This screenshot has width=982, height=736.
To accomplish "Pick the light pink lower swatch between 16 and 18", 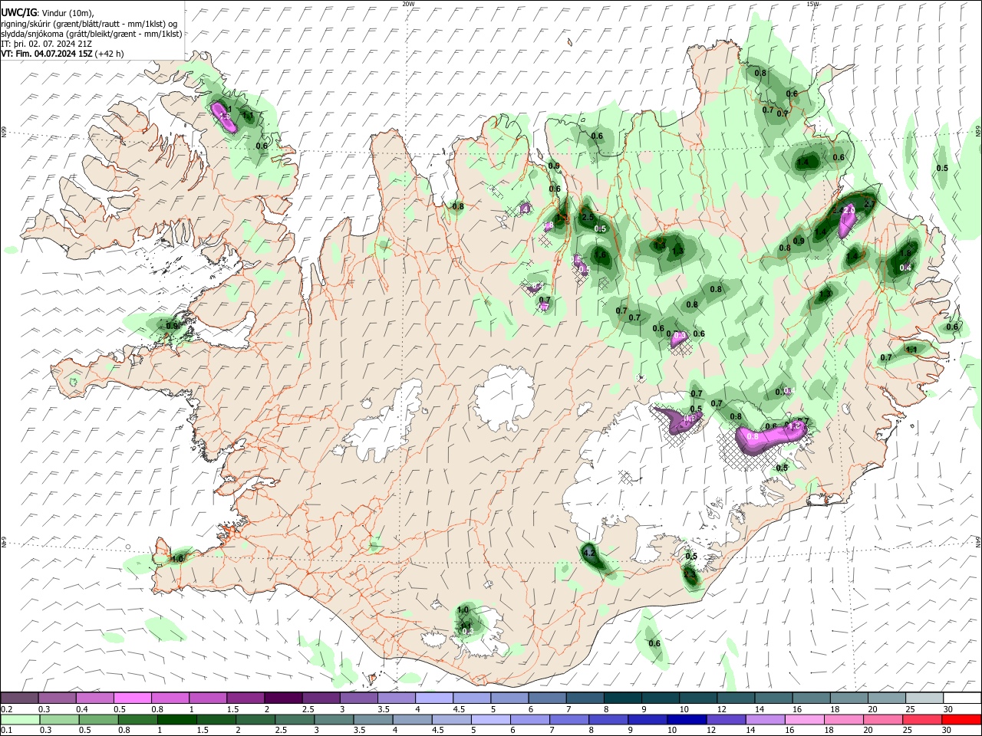I will click(803, 719).
